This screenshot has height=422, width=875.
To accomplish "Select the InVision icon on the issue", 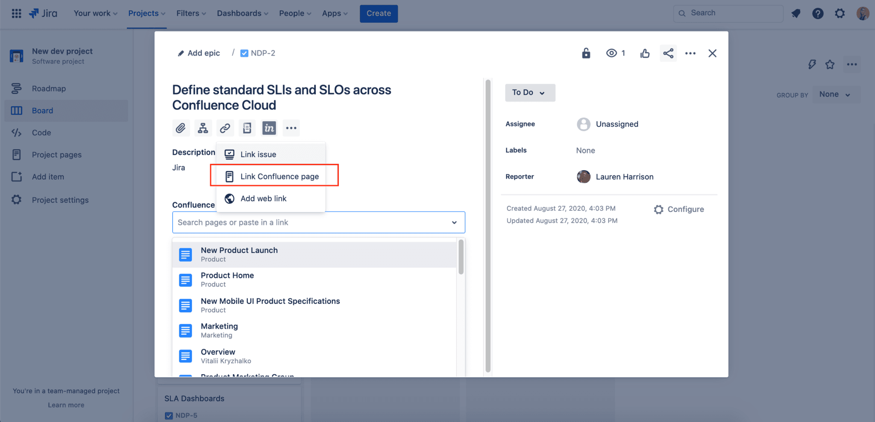I will [269, 128].
